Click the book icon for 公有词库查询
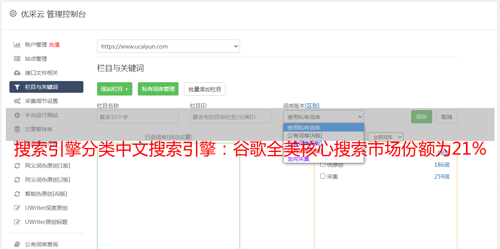500x249 pixels. pyautogui.click(x=17, y=244)
